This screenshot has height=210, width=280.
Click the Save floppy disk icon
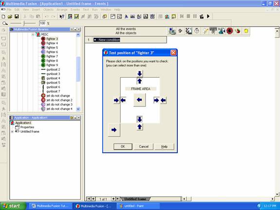[x=17, y=17]
